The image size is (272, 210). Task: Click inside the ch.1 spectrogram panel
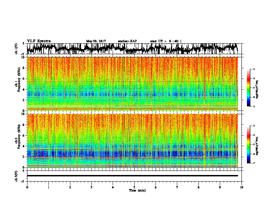[x=133, y=84]
